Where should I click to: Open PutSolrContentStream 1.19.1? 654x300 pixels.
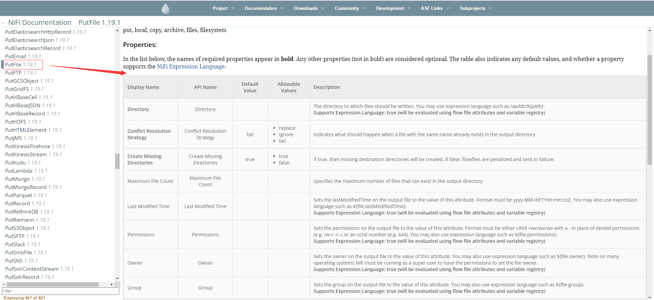tap(40, 269)
